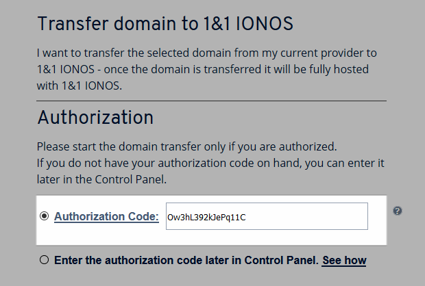
Task: Click the underlined Authorization Code label
Action: coord(106,217)
